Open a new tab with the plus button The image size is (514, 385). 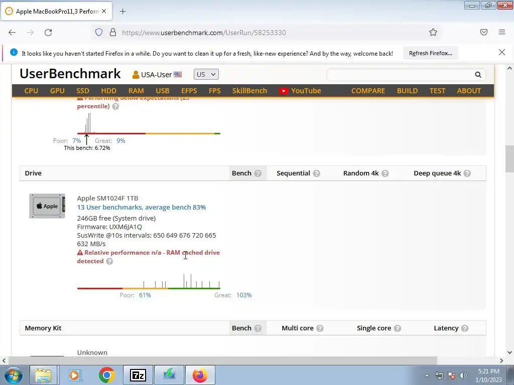point(122,12)
